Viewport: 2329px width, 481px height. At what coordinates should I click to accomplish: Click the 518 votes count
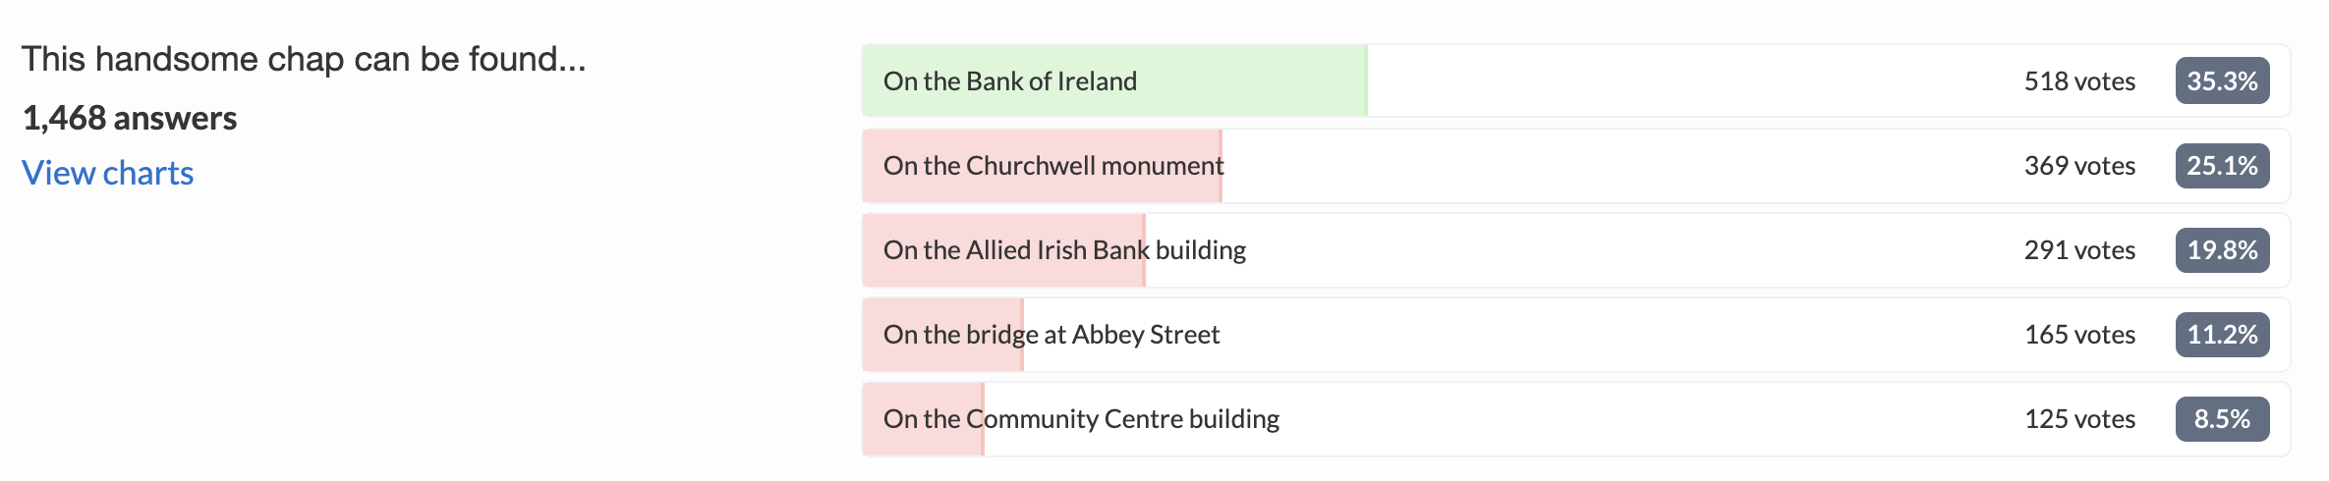click(2079, 80)
